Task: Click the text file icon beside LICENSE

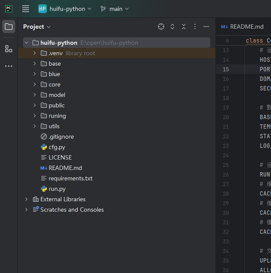Action: point(44,157)
